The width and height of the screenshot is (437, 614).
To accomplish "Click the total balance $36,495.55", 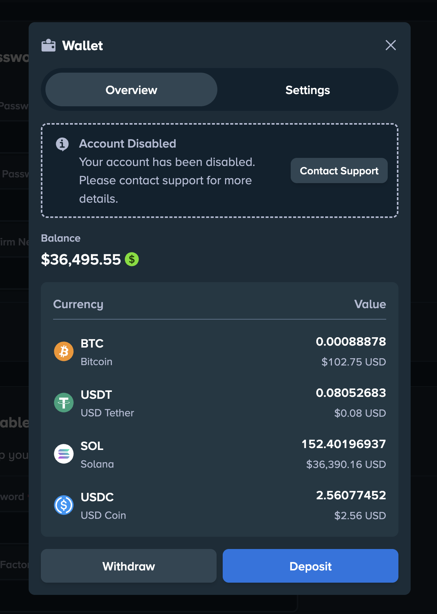I will (x=81, y=260).
